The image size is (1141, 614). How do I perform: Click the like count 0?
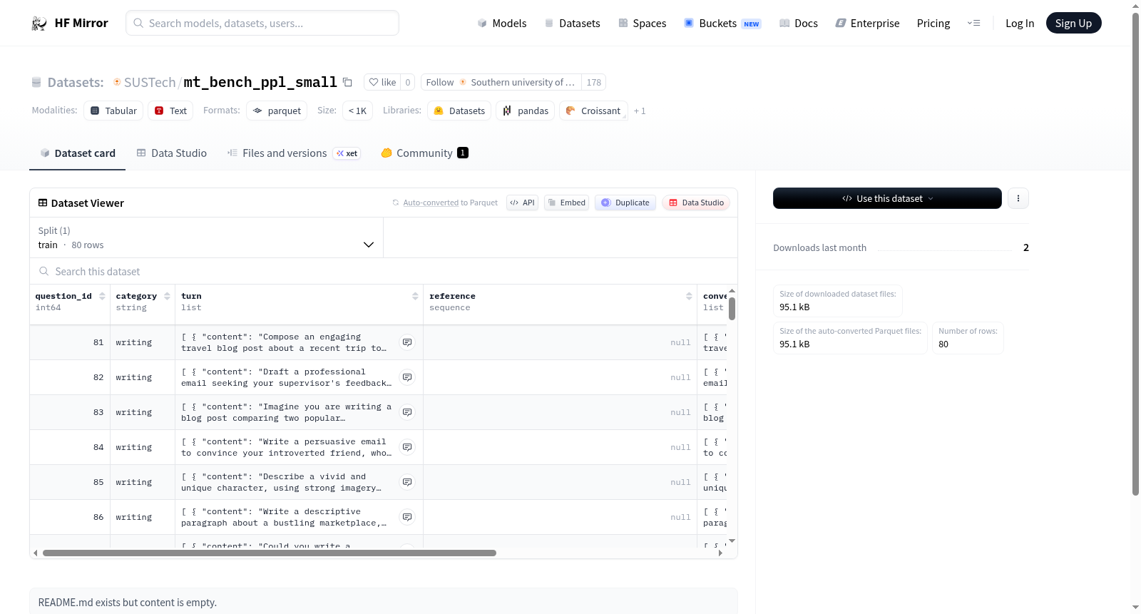(x=408, y=82)
